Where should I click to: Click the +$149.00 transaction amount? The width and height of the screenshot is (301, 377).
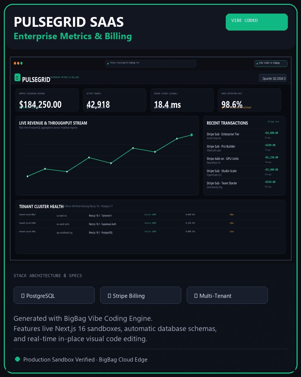pos(270,182)
